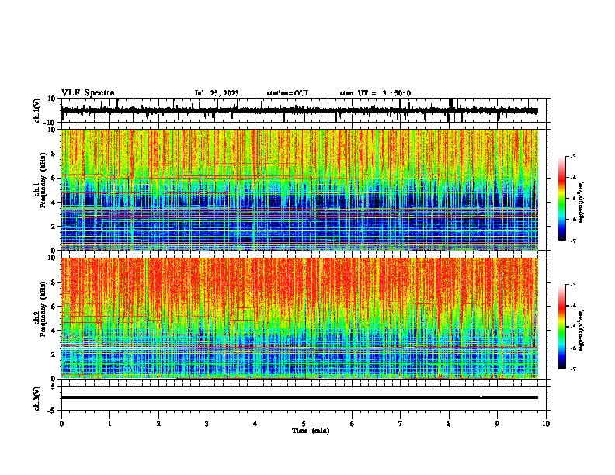Image resolution: width=615 pixels, height=475 pixels.
Task: Click the "10" tick label on the Time axis
Action: (x=546, y=424)
